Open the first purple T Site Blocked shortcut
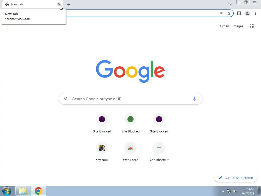This screenshot has height=196, width=261. tap(102, 123)
